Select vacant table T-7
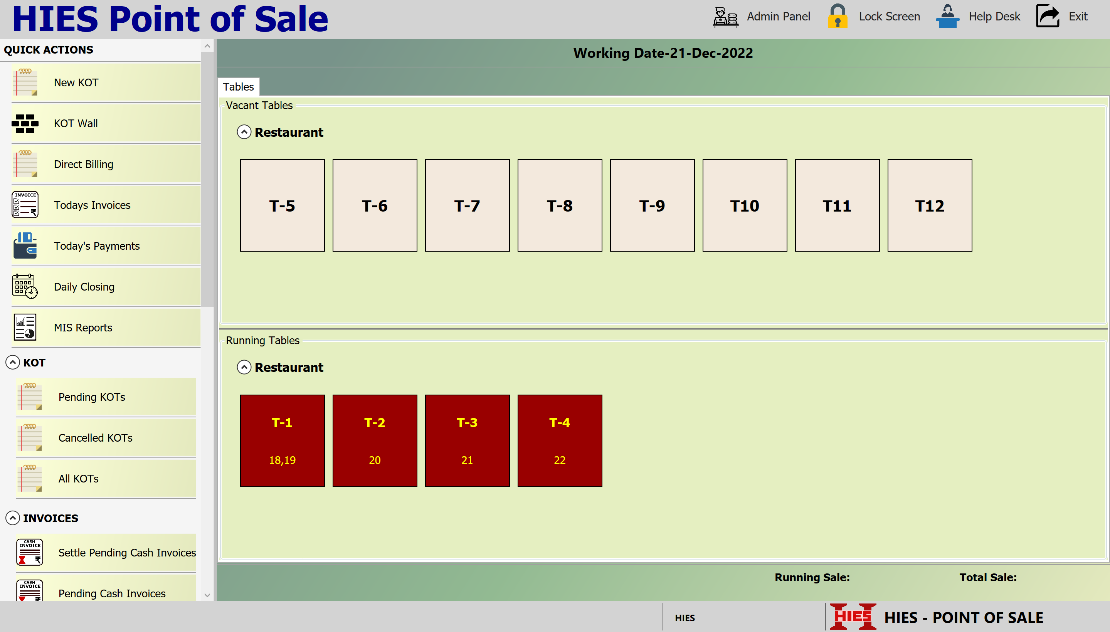 pyautogui.click(x=467, y=205)
